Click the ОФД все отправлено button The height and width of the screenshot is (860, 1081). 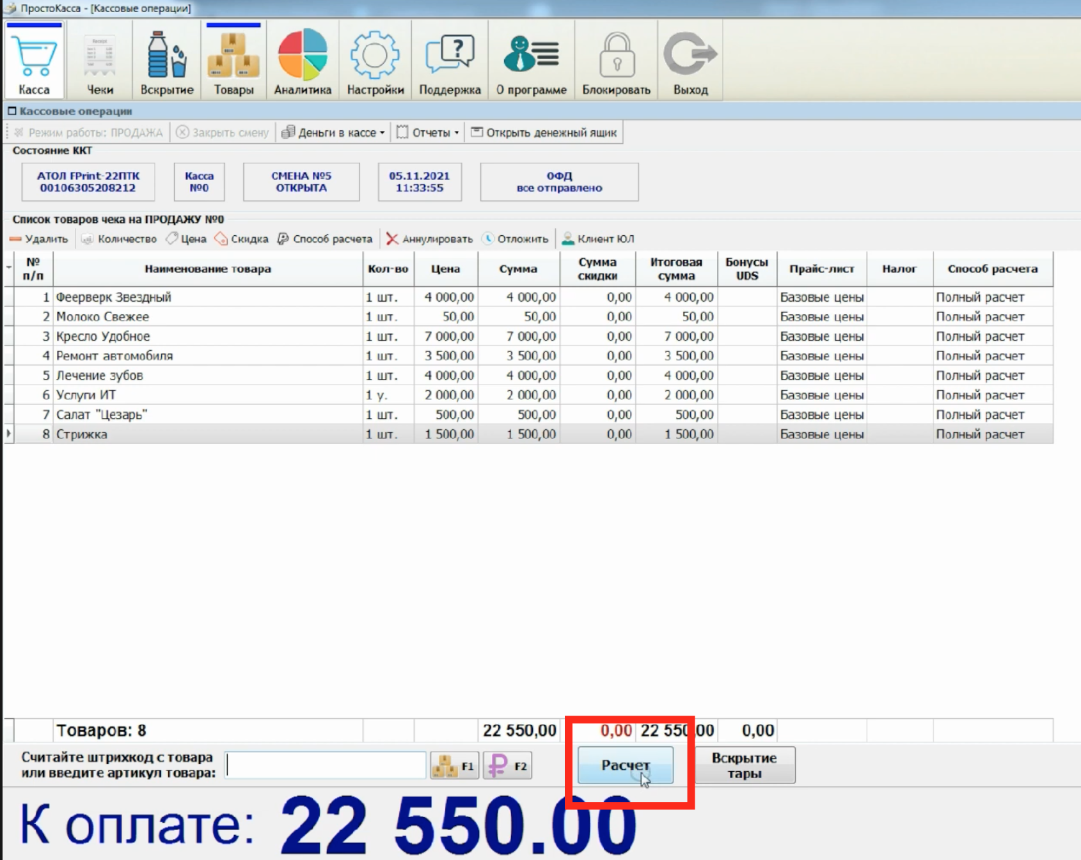[x=560, y=182]
